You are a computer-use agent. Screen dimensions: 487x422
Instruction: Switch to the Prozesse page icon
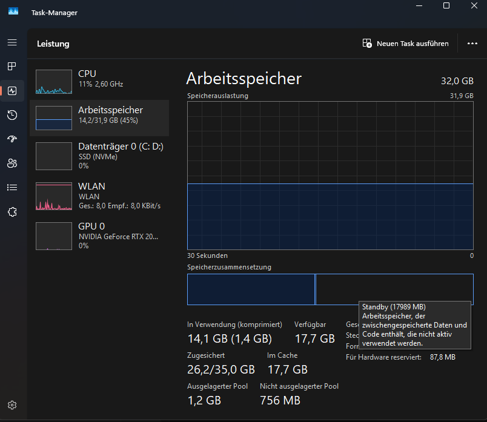pyautogui.click(x=12, y=67)
